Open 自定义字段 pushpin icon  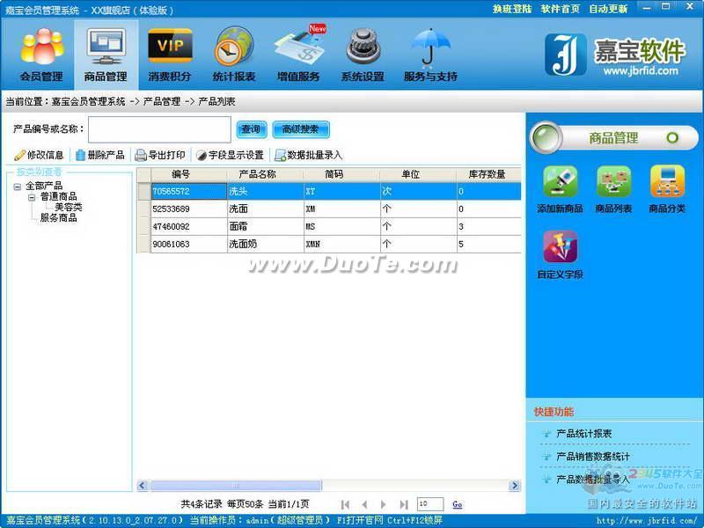(560, 254)
